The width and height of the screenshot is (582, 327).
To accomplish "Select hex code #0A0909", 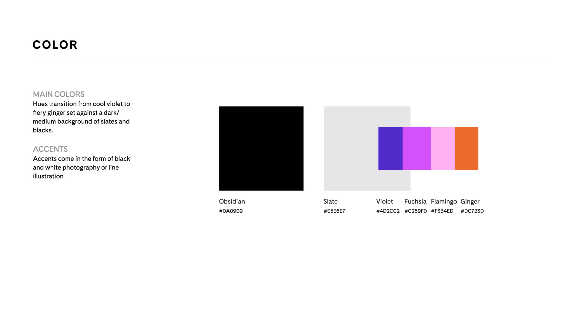I will 231,211.
